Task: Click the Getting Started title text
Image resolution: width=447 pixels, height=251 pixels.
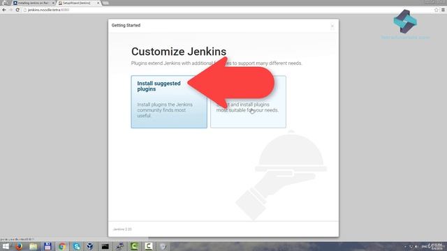Action: [126, 25]
